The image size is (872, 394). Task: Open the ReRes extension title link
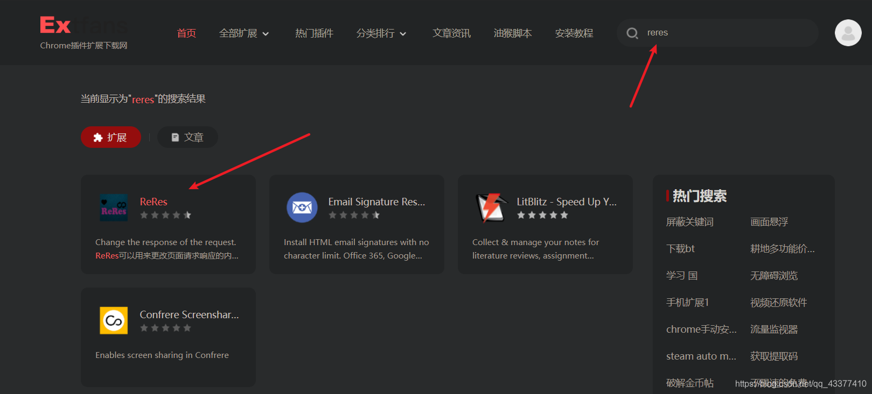[154, 202]
